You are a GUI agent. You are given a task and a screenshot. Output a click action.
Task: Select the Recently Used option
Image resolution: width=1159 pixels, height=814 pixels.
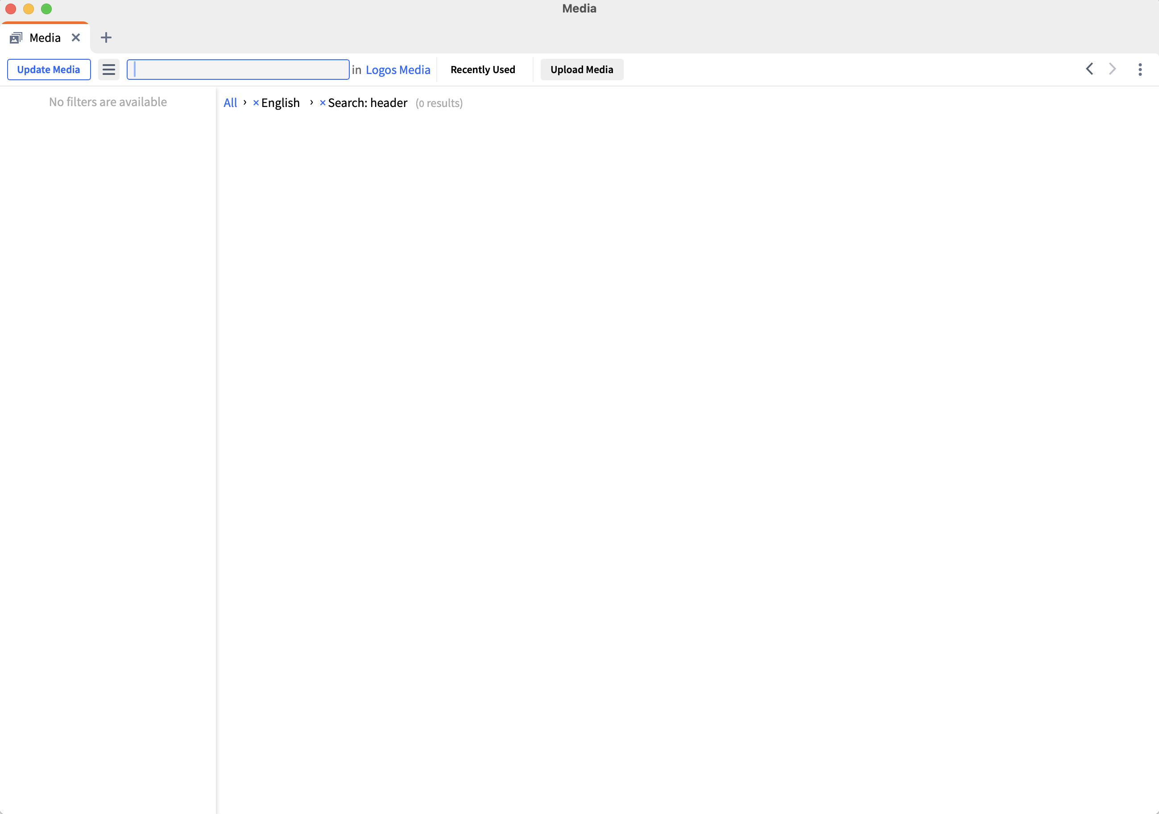click(483, 70)
